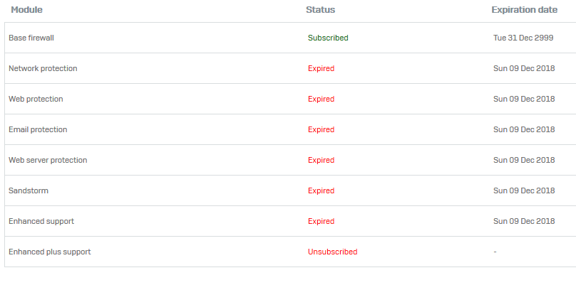576x285 pixels.
Task: Click the Web protection module name
Action: tap(36, 99)
